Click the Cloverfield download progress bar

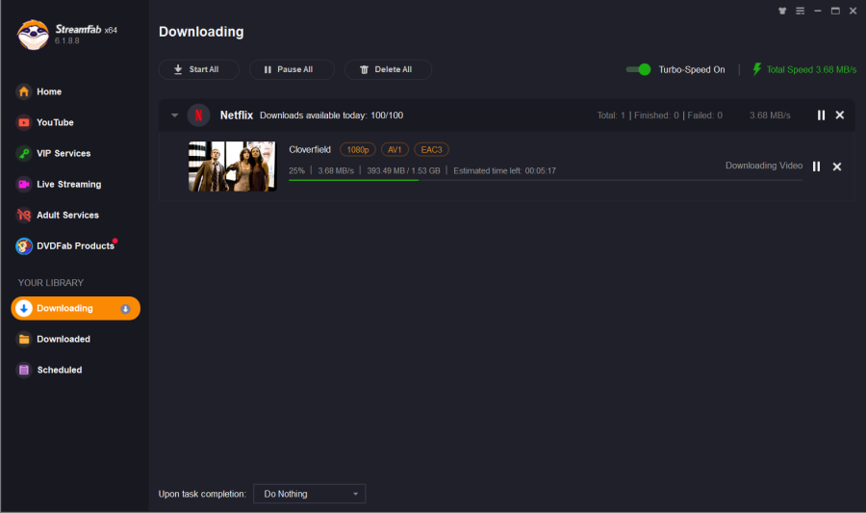[546, 180]
